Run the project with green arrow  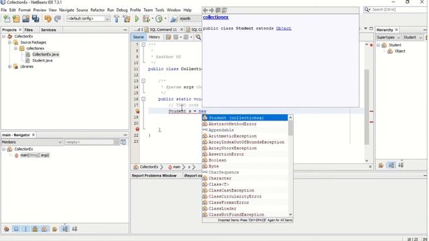(x=137, y=19)
